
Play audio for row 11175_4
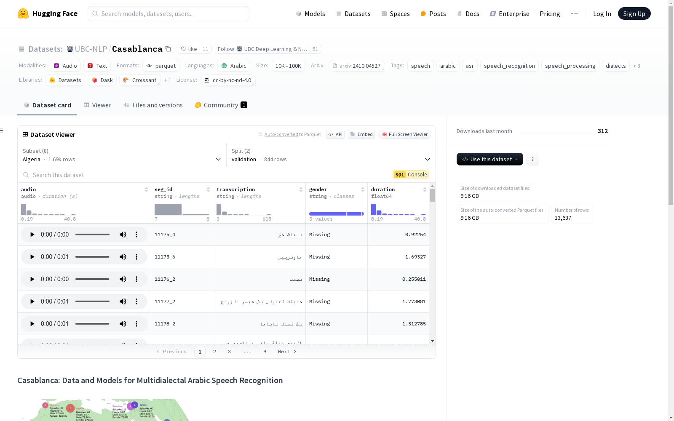[32, 234]
